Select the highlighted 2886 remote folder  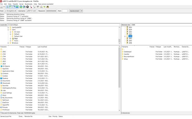(x=130, y=36)
